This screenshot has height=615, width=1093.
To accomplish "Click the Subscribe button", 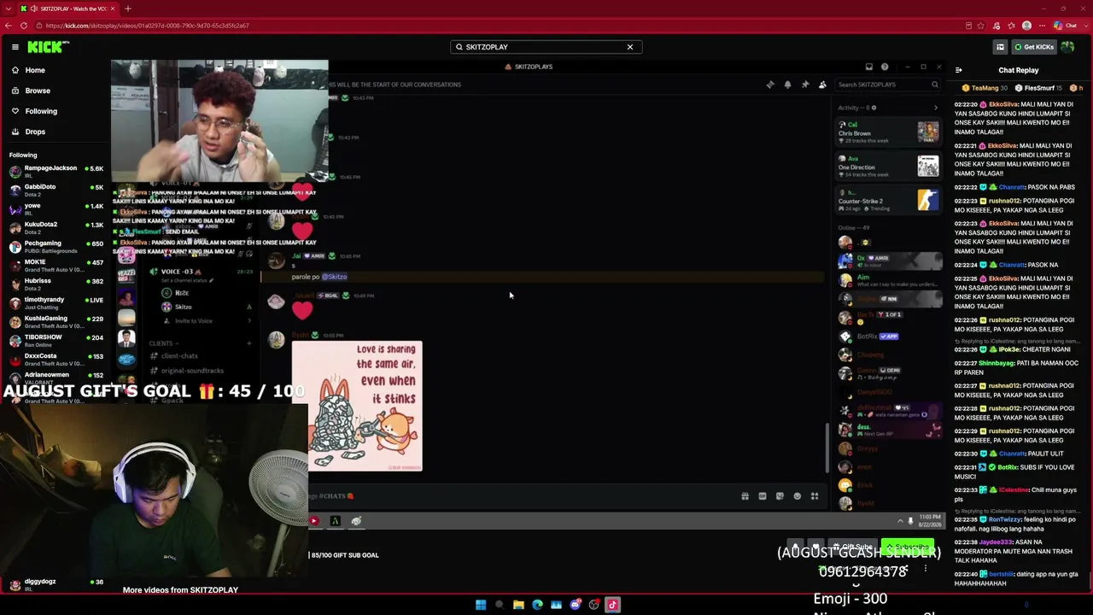I will tap(908, 547).
